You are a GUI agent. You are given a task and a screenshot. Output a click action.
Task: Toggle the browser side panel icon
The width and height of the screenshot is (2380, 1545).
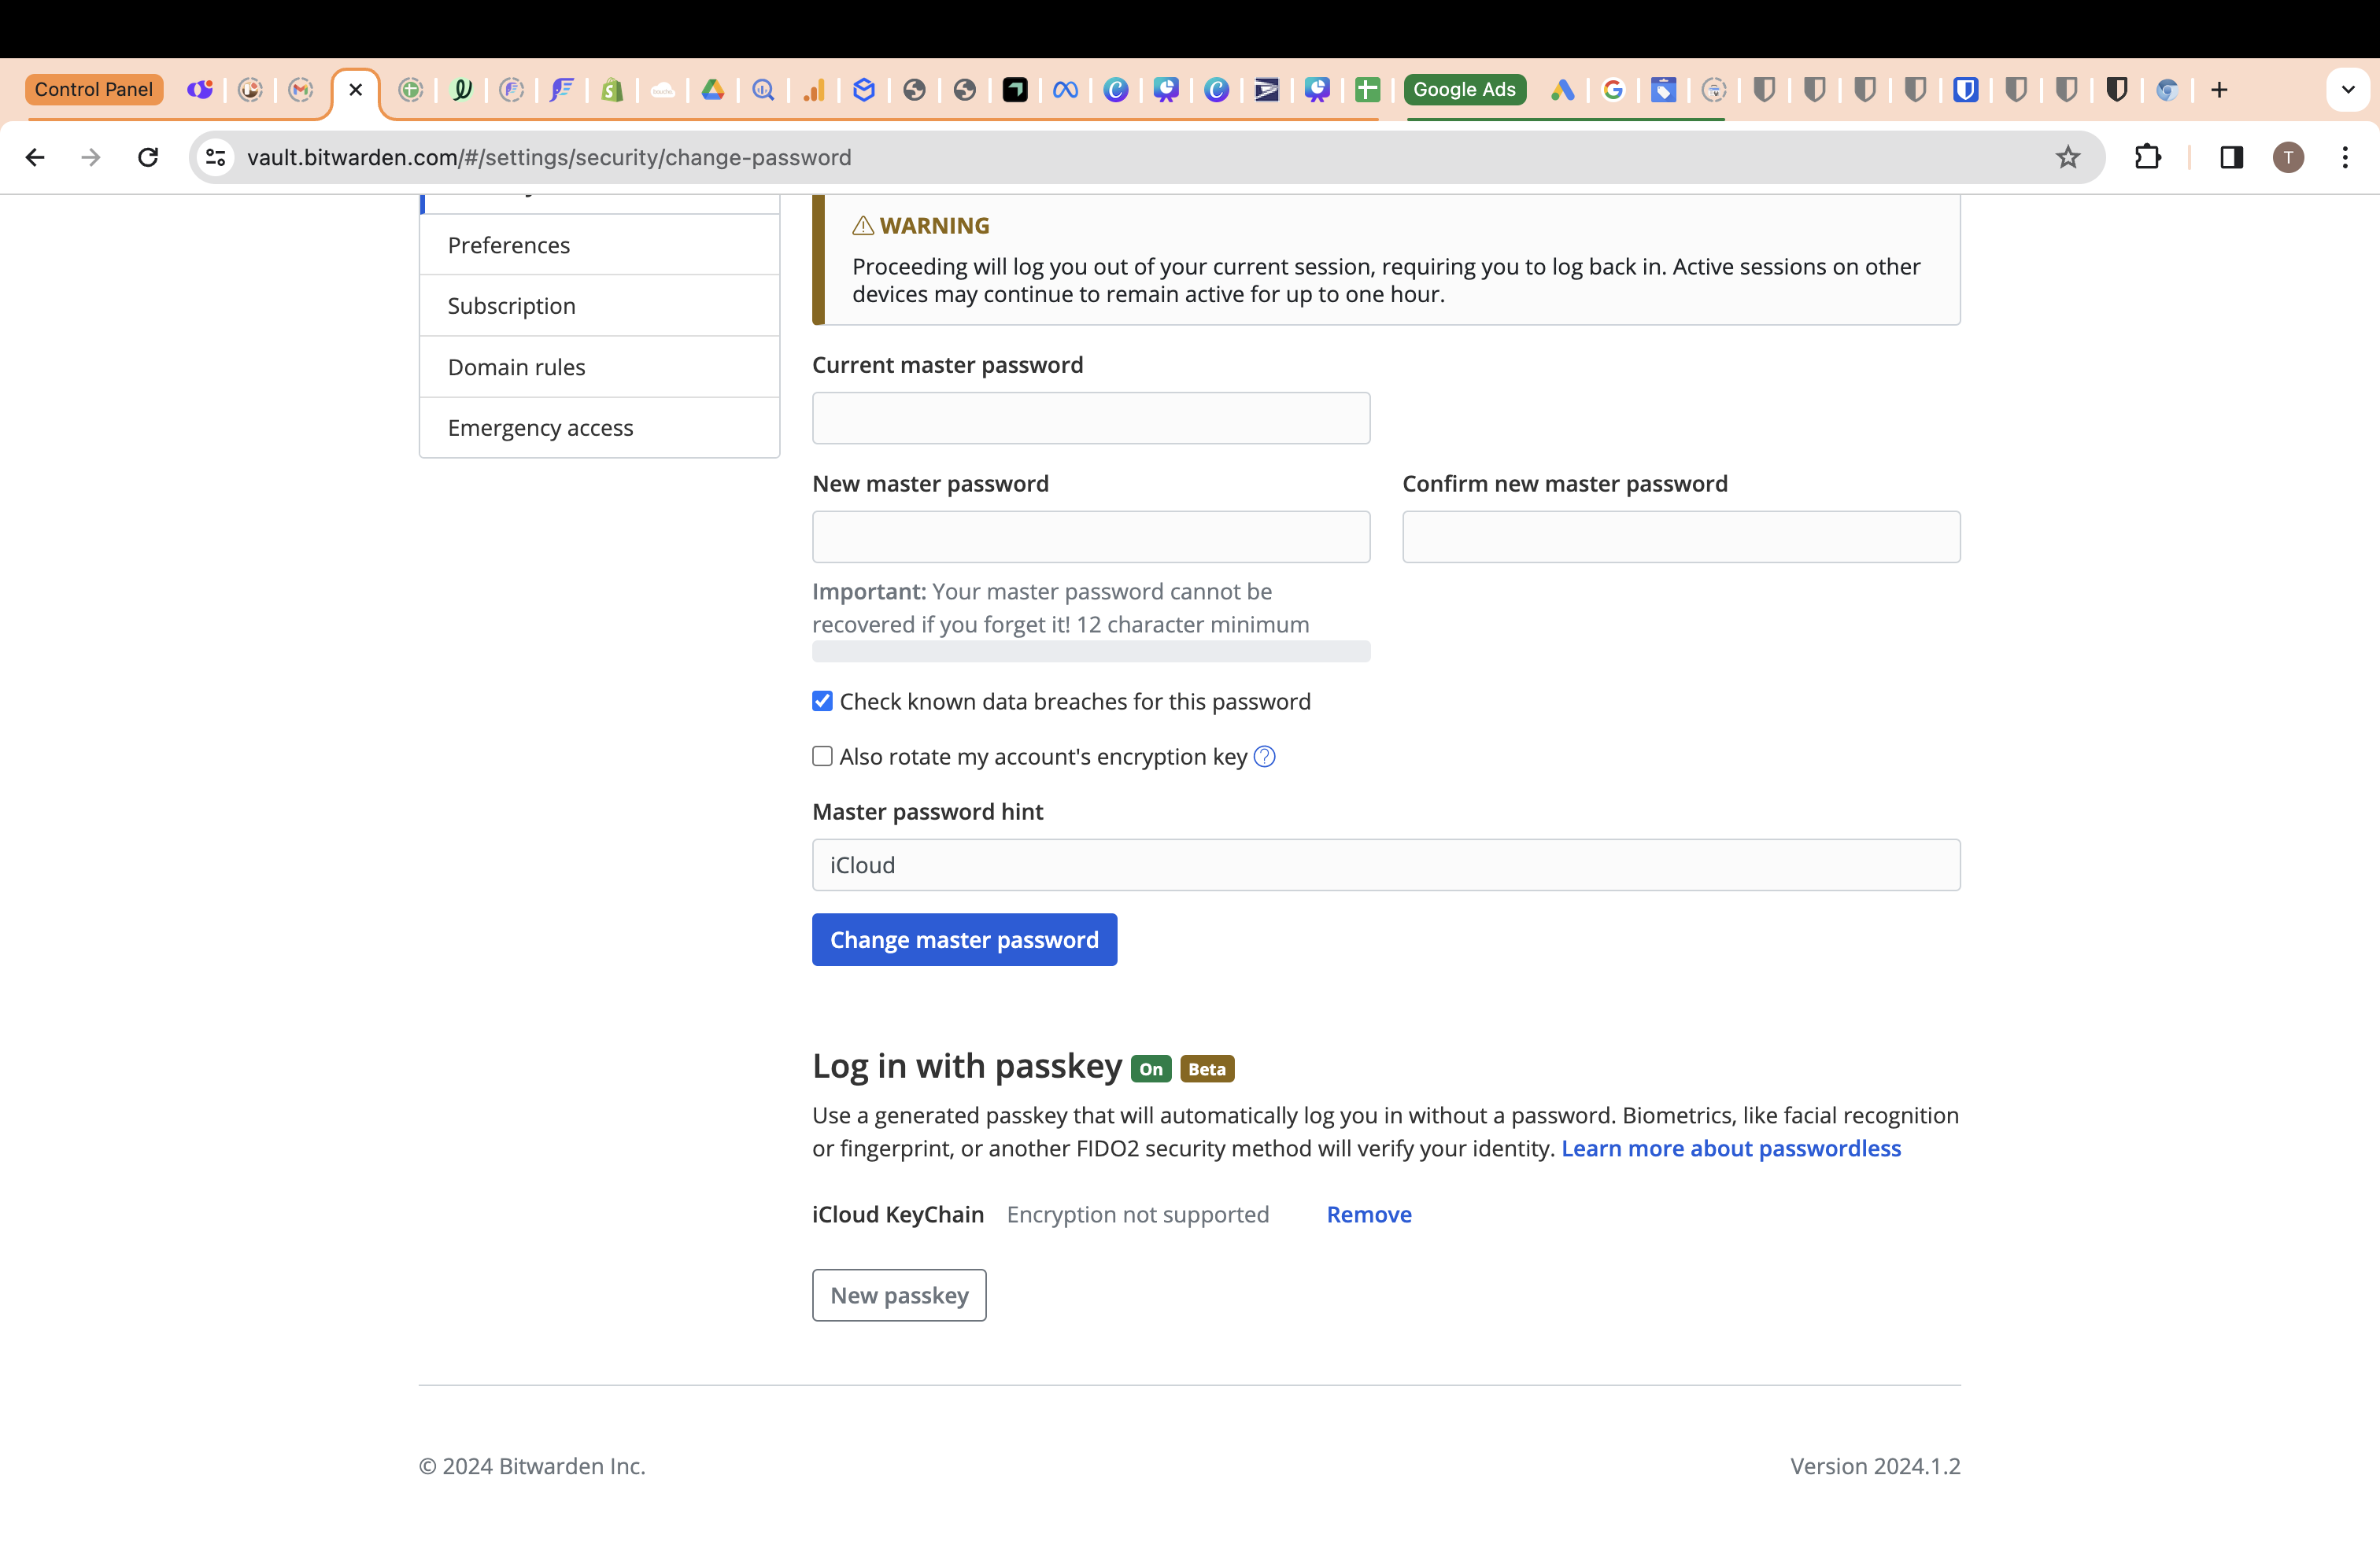pyautogui.click(x=2231, y=157)
